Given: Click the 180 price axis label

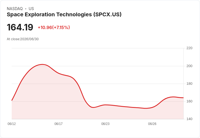Looking at the screenshot, I should [x=189, y=84].
